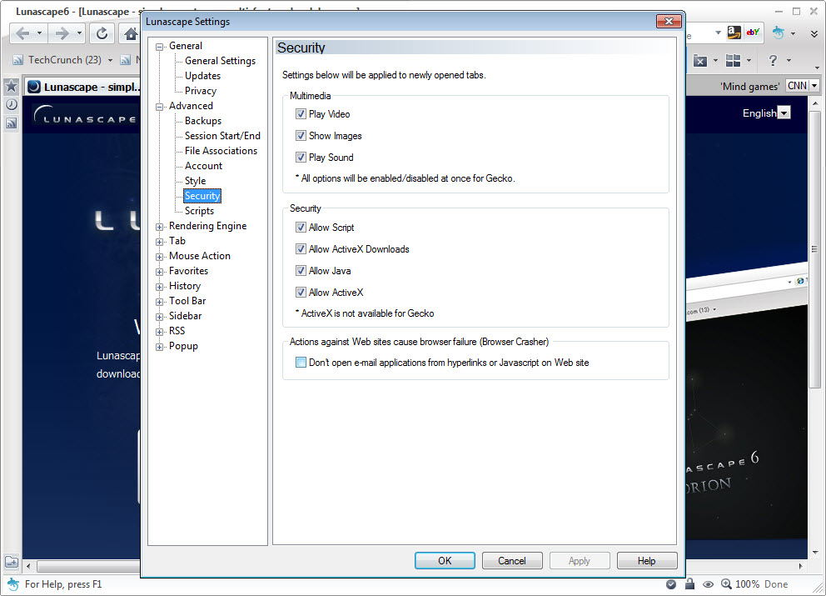This screenshot has width=826, height=596.
Task: Select General Settings in the tree
Action: point(220,61)
